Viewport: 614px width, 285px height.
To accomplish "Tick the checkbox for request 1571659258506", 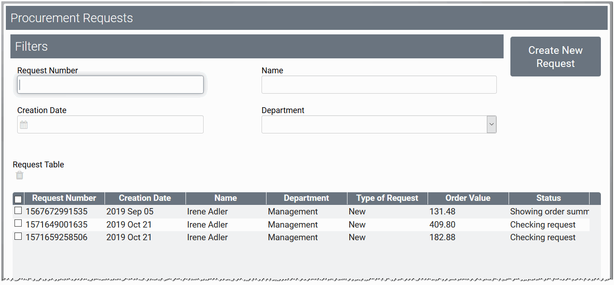I will 18,236.
